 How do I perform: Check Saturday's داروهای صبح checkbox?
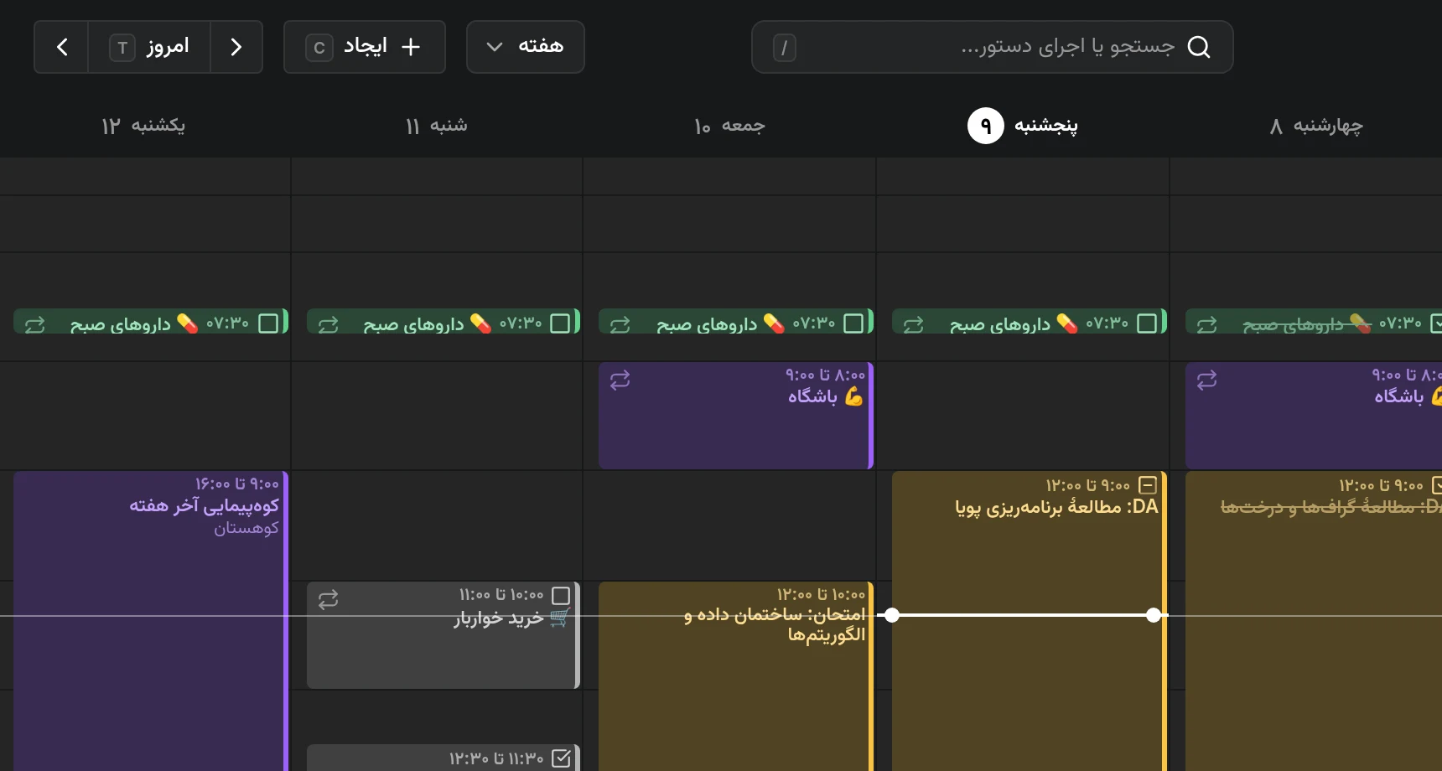[x=561, y=323]
